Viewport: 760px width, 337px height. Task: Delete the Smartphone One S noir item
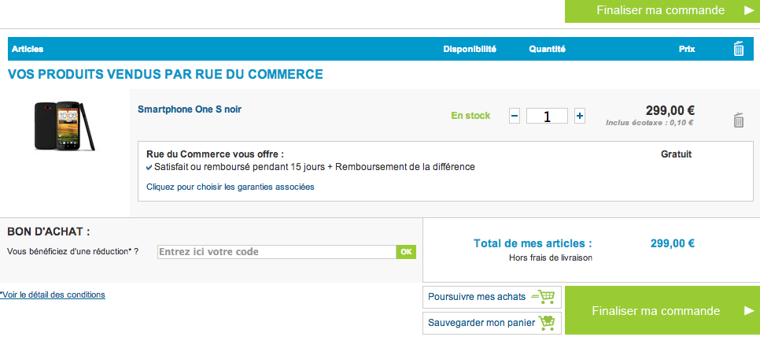[738, 120]
